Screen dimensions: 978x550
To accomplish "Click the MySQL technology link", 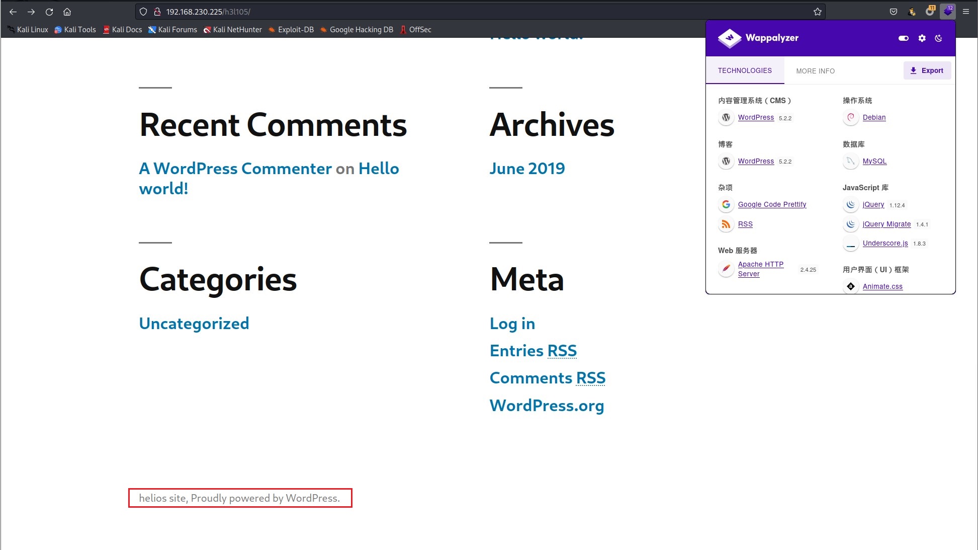I will click(x=874, y=161).
